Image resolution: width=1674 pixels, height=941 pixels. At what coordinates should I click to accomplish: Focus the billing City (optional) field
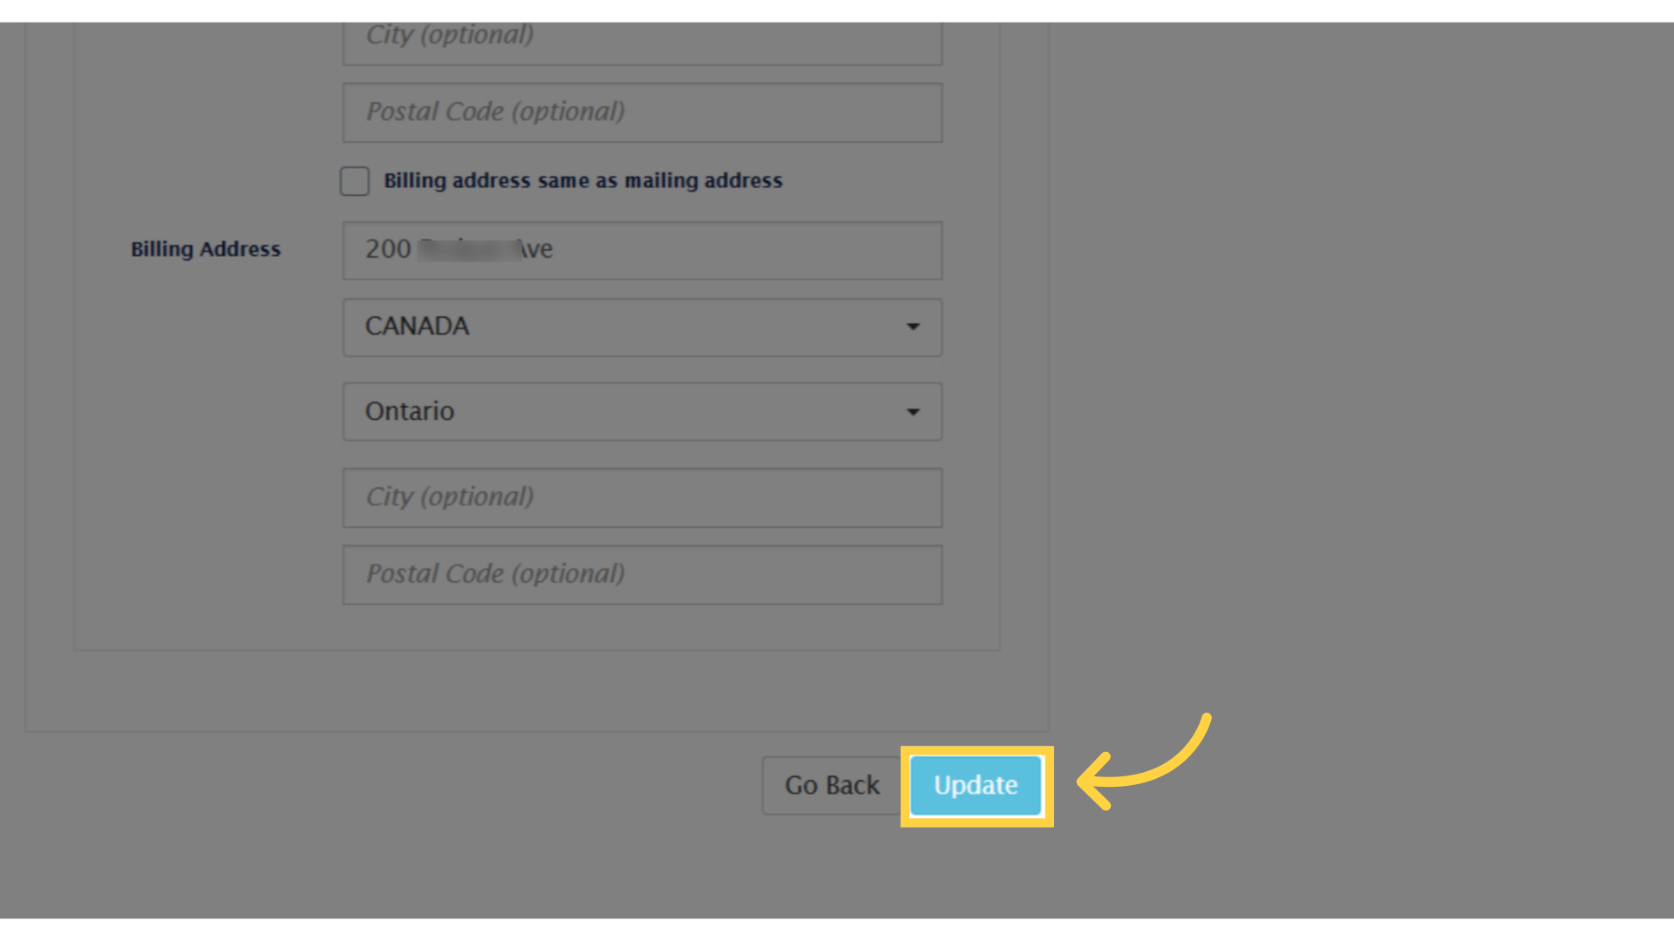642,498
